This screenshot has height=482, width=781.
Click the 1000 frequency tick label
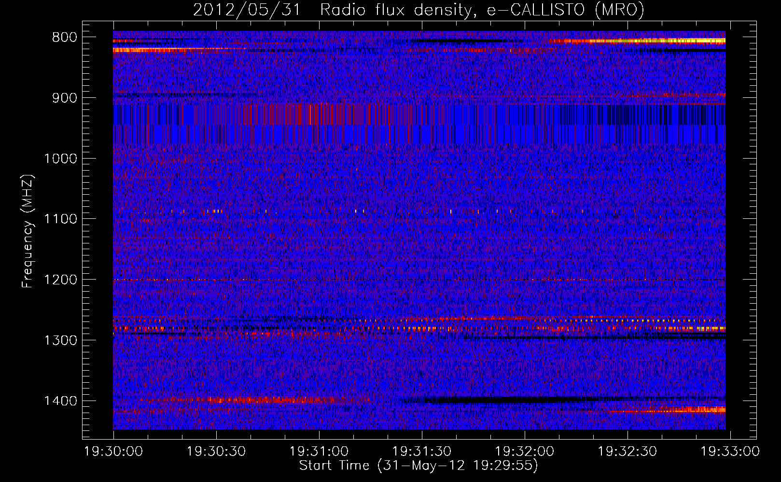pos(61,159)
